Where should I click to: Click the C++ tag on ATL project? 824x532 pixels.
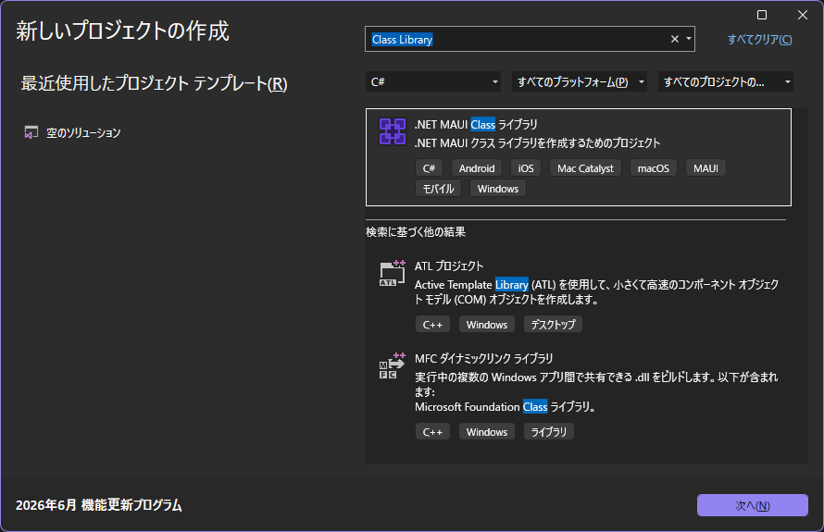click(x=432, y=325)
